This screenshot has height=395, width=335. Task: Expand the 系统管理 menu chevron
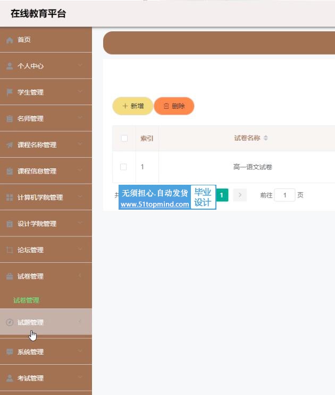coord(80,350)
